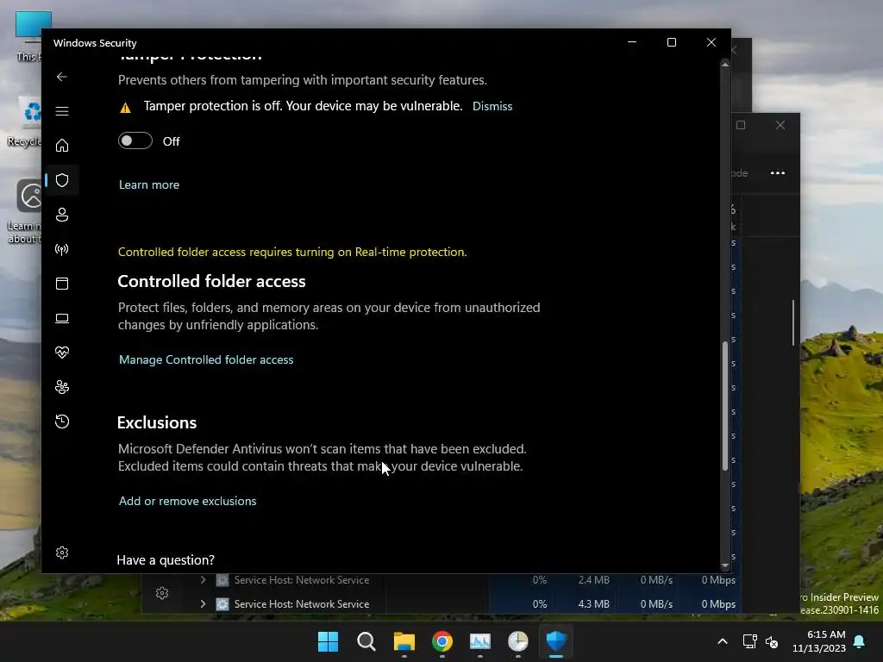The width and height of the screenshot is (883, 662).
Task: Click the Controlled folder access heading
Action: click(211, 282)
